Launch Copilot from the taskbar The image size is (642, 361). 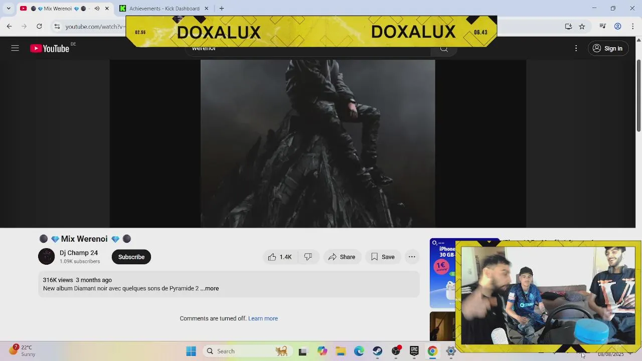pos(322,351)
